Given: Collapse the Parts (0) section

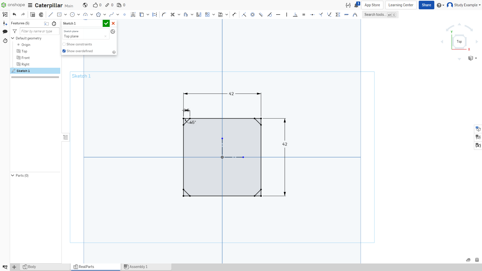Looking at the screenshot, I should point(13,175).
